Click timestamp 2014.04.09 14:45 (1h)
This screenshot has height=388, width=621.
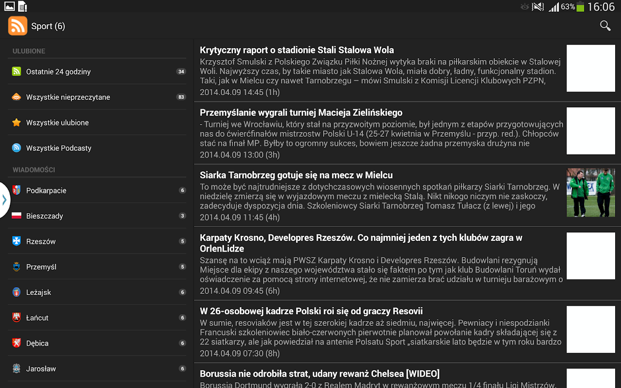pos(240,92)
